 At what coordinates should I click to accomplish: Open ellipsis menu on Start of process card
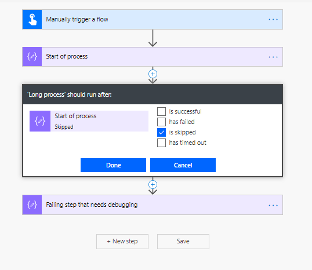tap(273, 57)
